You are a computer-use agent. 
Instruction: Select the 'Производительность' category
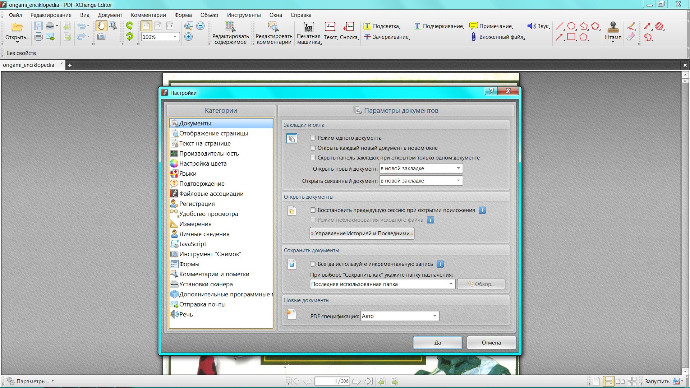pos(221,153)
